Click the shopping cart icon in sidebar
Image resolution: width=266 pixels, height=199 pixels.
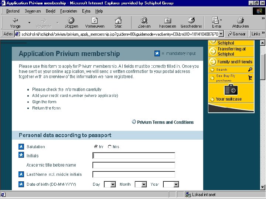[x=250, y=78]
